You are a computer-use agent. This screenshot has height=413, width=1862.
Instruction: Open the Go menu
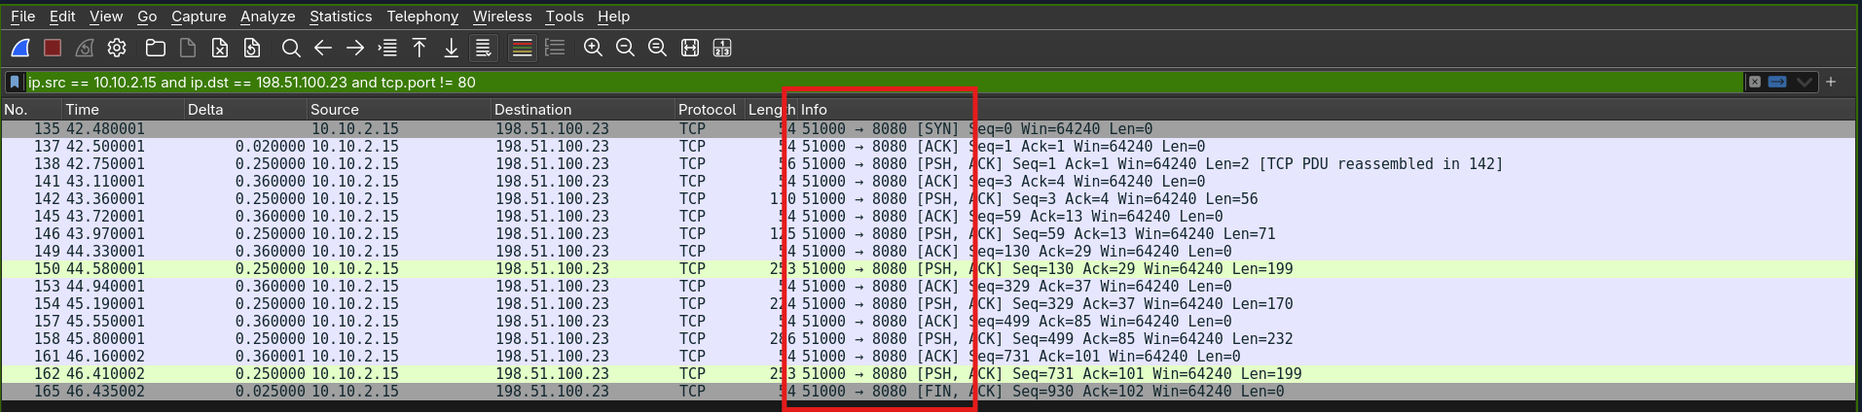147,17
